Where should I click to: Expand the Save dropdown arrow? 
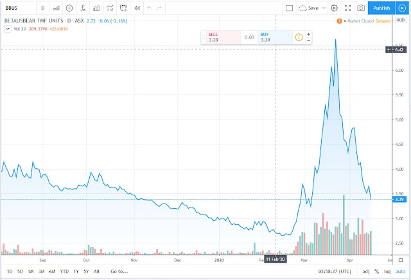click(324, 8)
